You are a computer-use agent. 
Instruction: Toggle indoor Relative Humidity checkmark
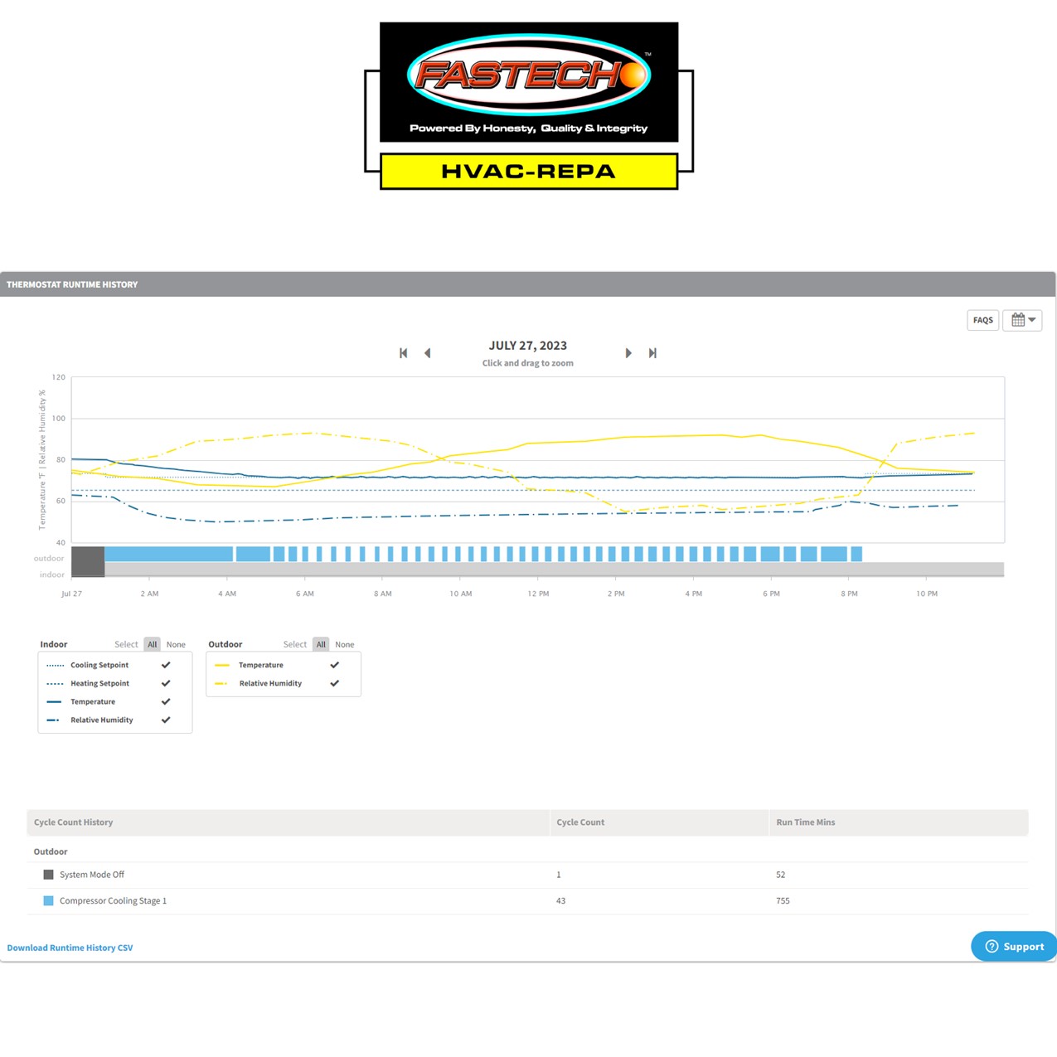click(166, 720)
